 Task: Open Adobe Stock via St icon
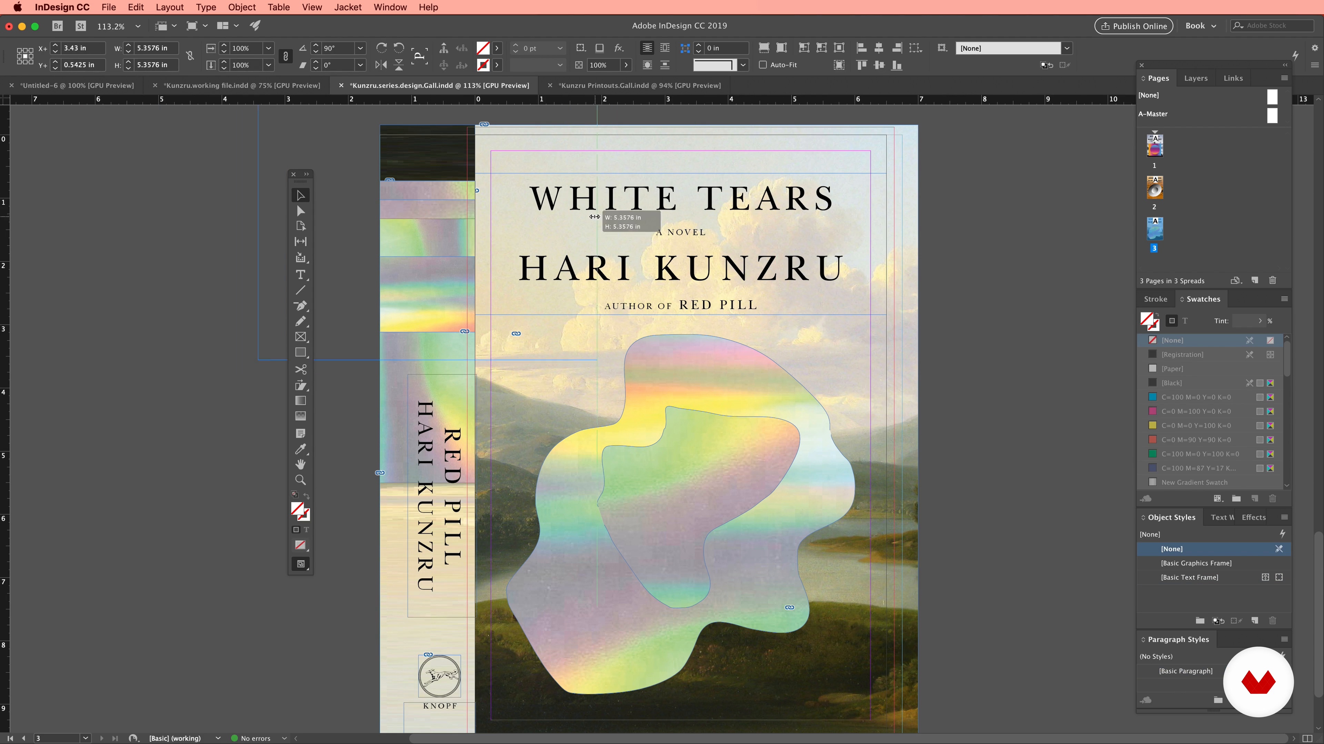click(81, 26)
